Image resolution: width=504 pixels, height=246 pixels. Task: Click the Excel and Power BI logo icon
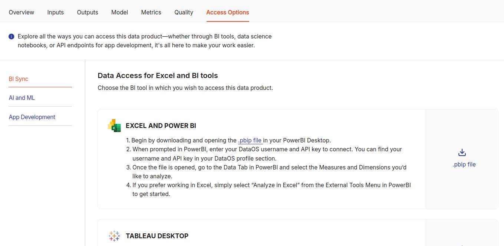point(114,125)
